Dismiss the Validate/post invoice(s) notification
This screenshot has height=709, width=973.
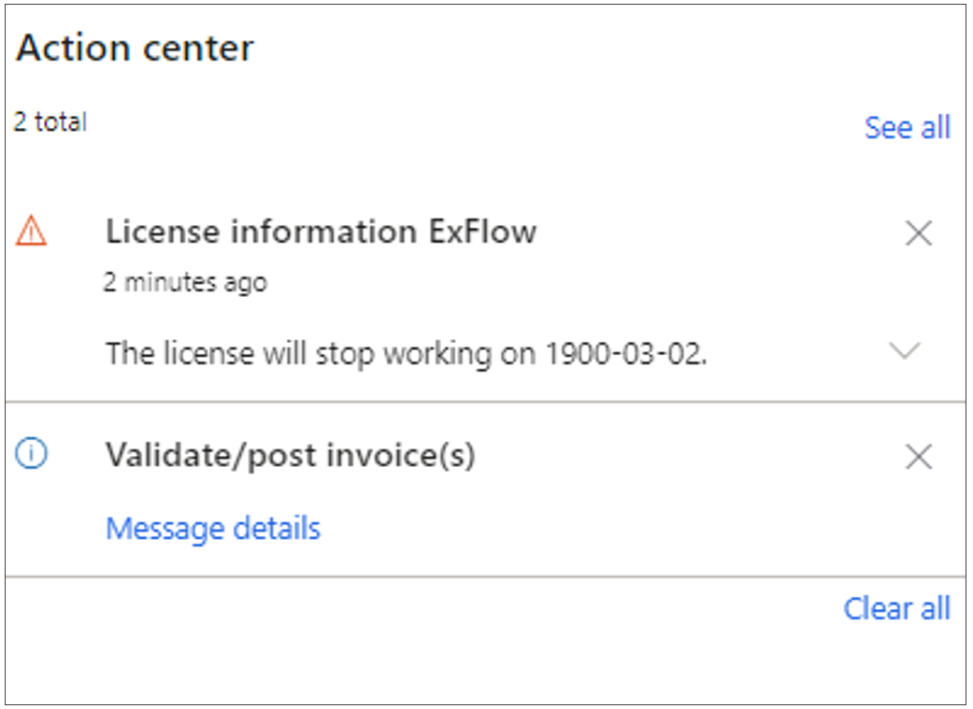919,457
